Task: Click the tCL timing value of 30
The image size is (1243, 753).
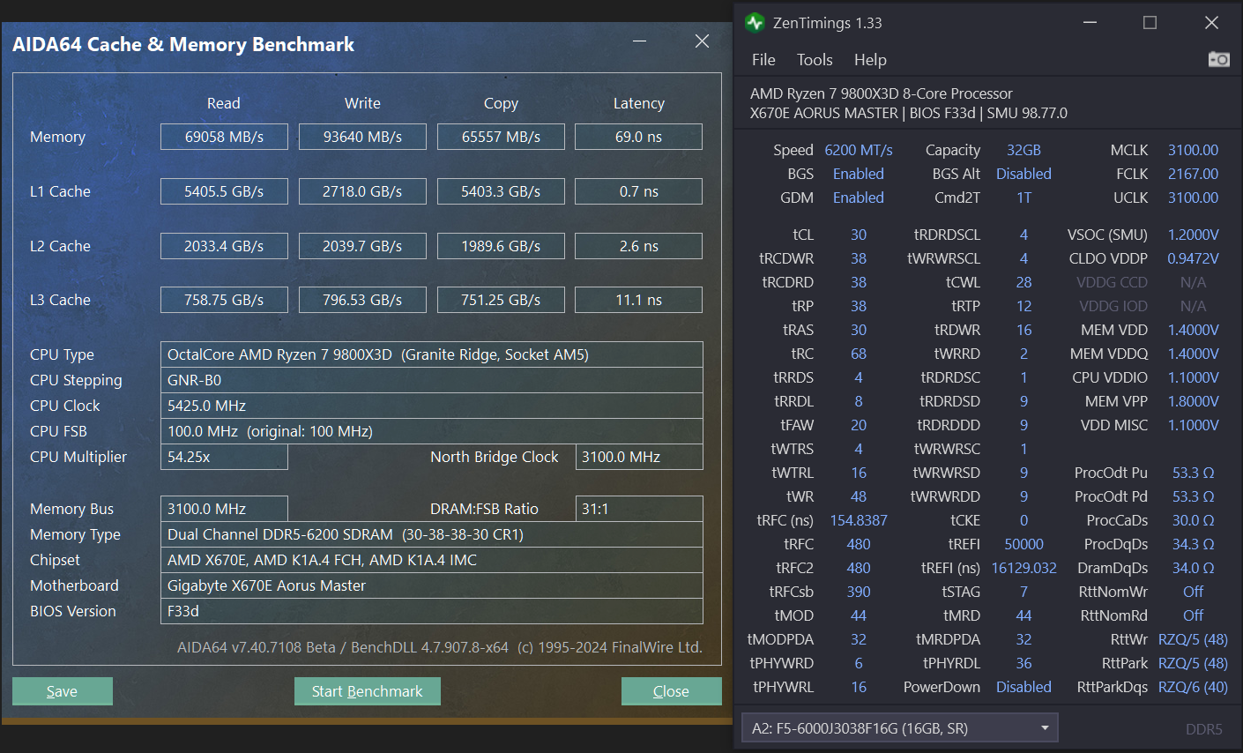Action: (858, 235)
